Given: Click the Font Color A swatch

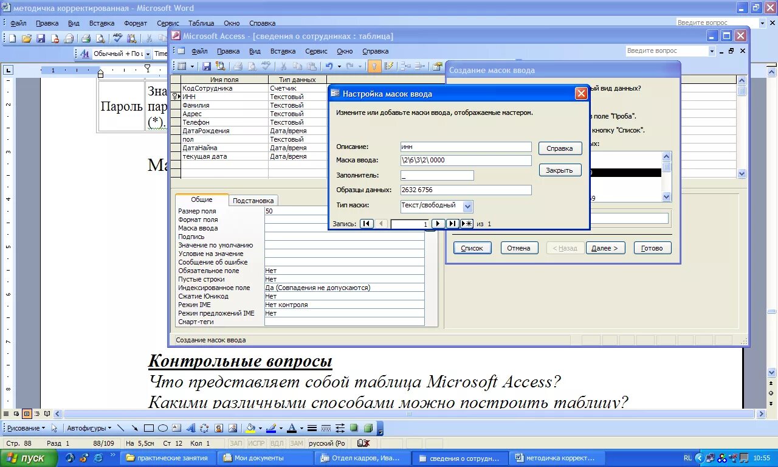Looking at the screenshot, I should (x=292, y=428).
